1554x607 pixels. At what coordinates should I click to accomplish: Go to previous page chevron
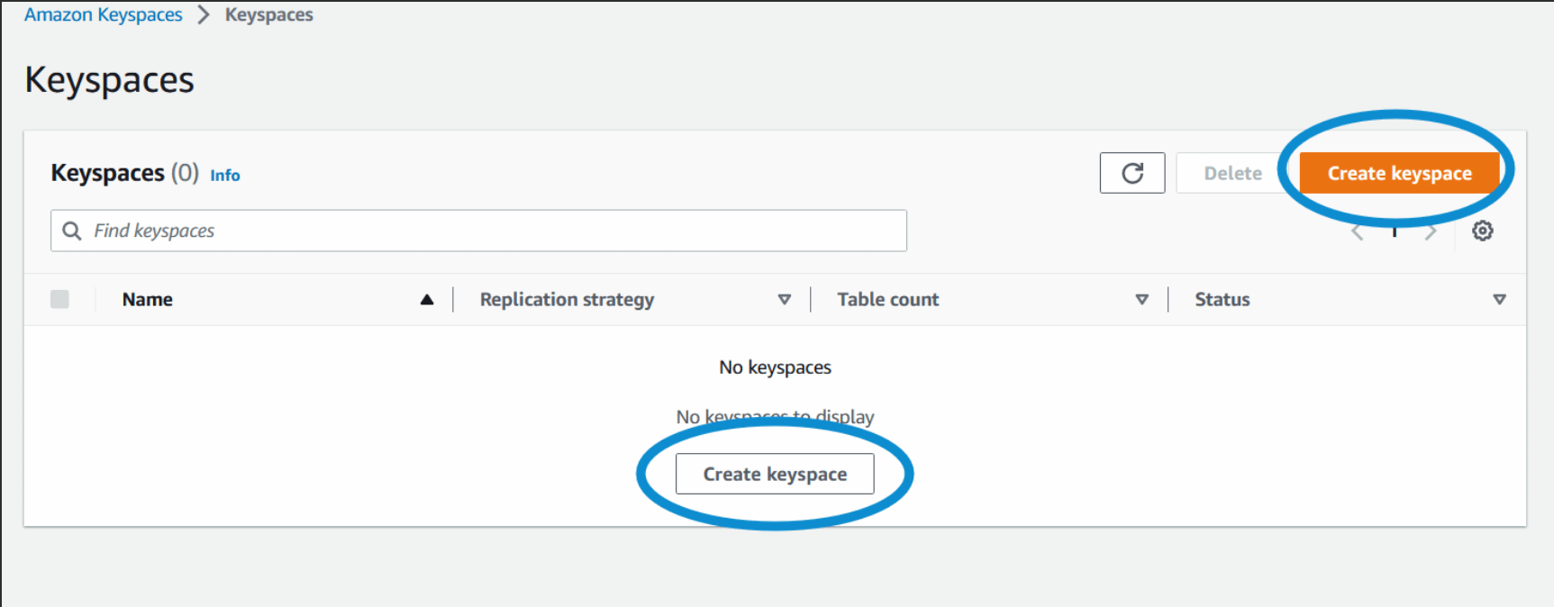pos(1358,232)
